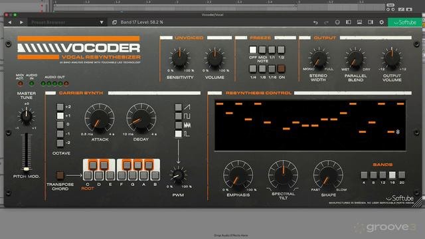Screen dimensions: 425x239
Task: Click the Emphasis knob
Action: tap(238, 175)
